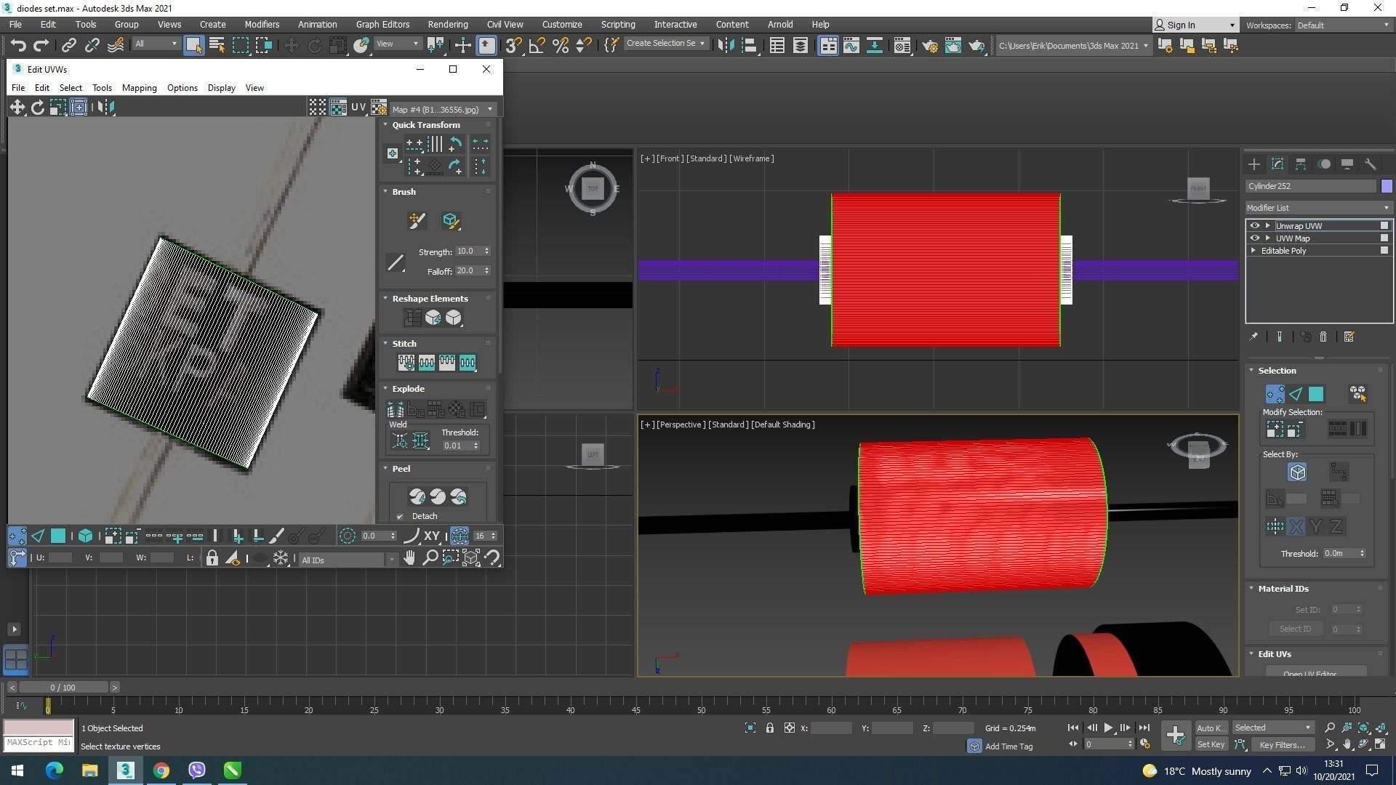Click the Undo arrow in main toolbar
Image resolution: width=1396 pixels, height=785 pixels.
click(x=17, y=46)
